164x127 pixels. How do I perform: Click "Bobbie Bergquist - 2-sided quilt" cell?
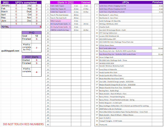point(125,103)
